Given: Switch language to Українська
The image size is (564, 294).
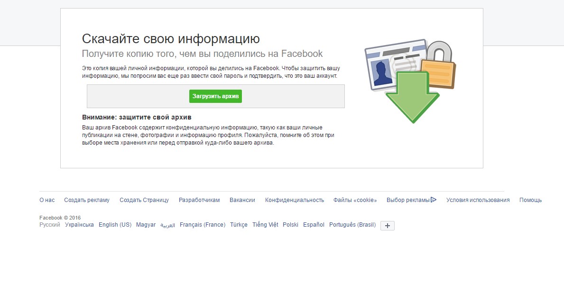Looking at the screenshot, I should [79, 225].
